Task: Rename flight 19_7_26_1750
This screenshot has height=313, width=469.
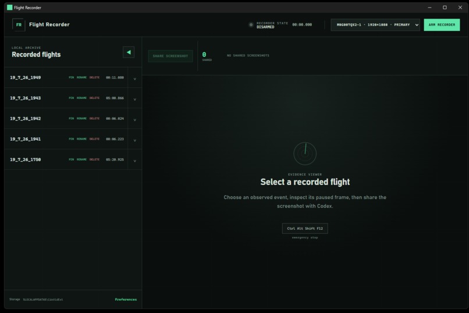Action: click(x=81, y=159)
